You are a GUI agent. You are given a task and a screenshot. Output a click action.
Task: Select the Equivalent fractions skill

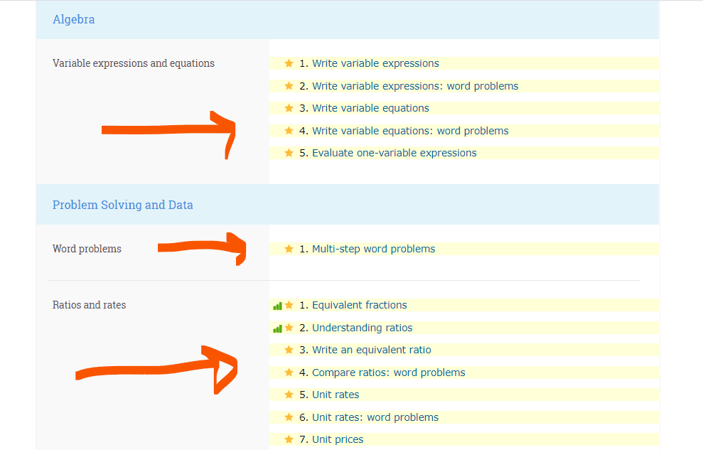[x=360, y=305]
